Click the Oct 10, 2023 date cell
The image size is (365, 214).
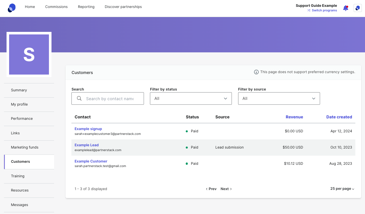tap(341, 147)
